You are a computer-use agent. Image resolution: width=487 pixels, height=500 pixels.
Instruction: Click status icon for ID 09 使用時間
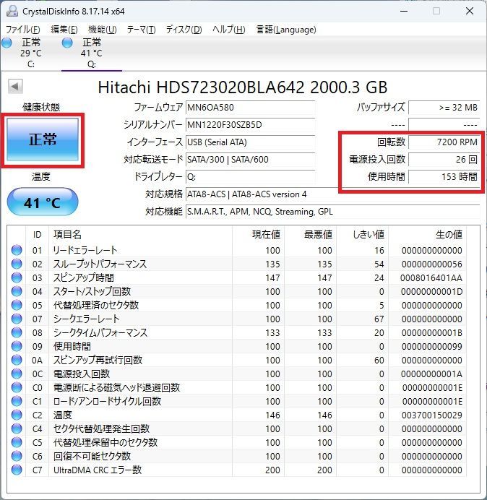pyautogui.click(x=17, y=346)
